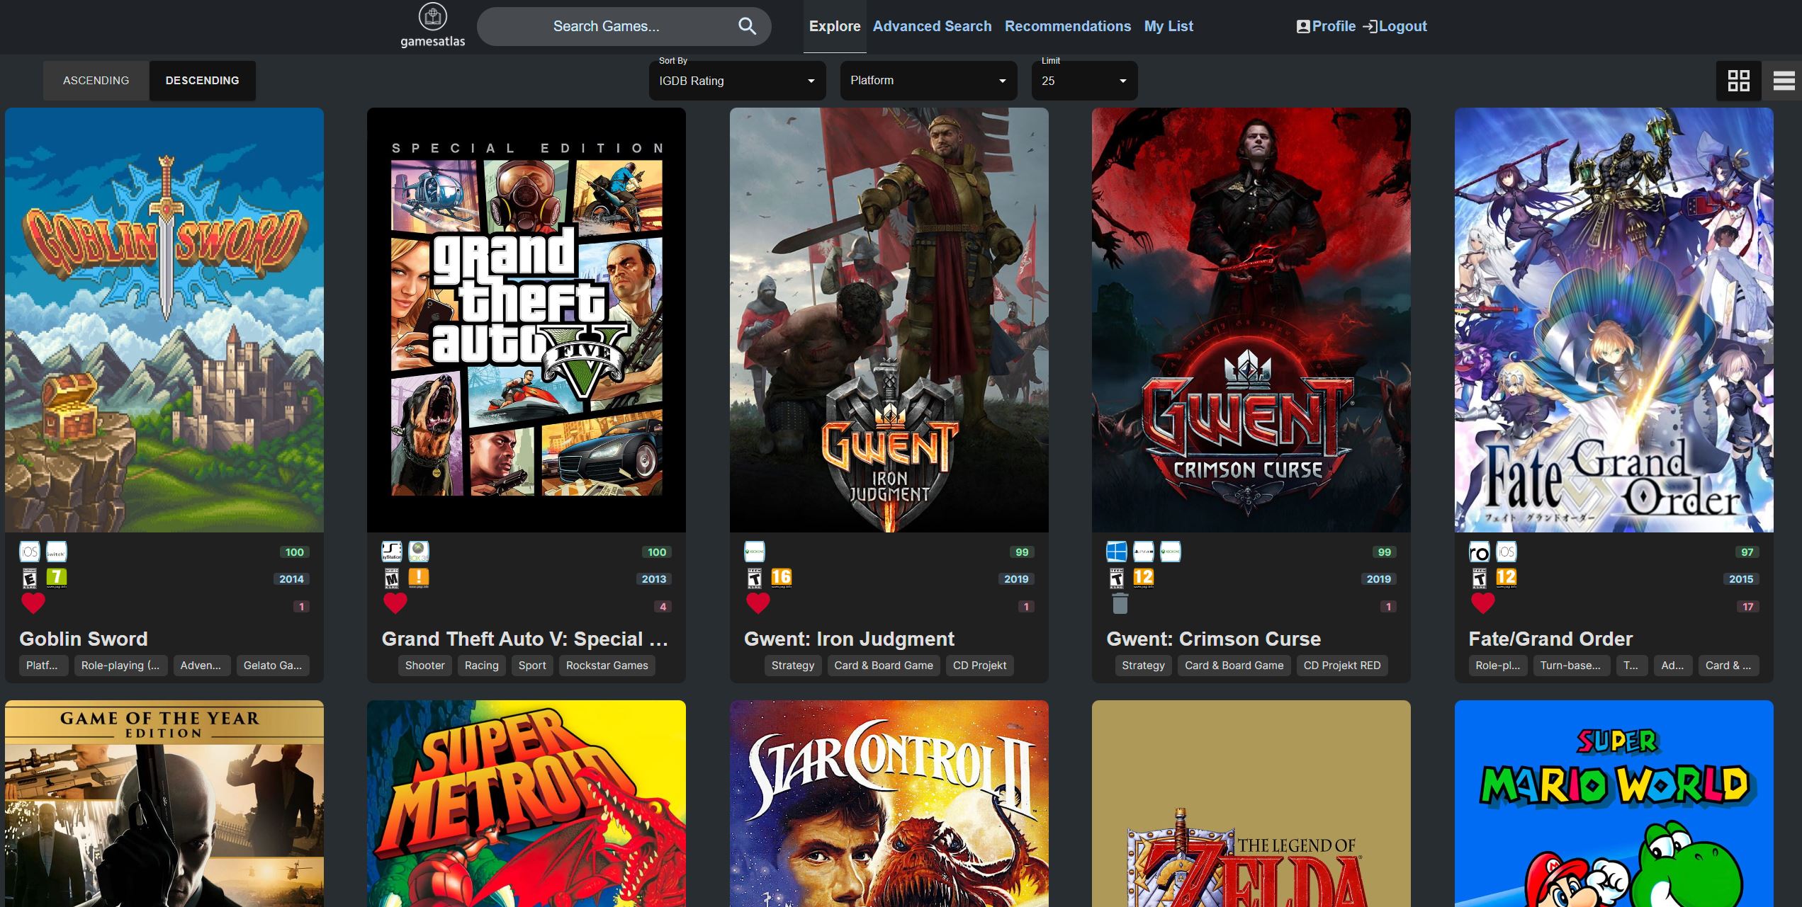Click the Rockstar Games tag

tap(607, 666)
